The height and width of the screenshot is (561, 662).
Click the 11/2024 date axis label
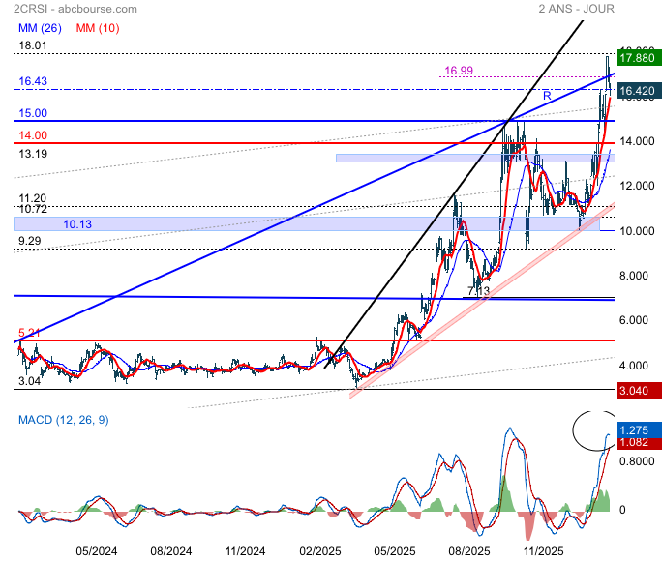(x=245, y=551)
